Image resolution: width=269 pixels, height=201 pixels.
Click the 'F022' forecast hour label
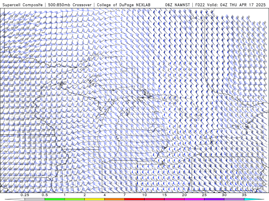(x=200, y=5)
